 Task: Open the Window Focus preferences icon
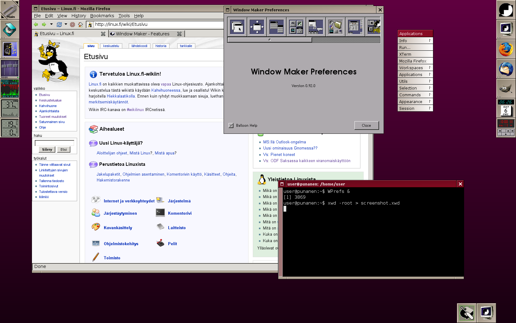coord(237,27)
